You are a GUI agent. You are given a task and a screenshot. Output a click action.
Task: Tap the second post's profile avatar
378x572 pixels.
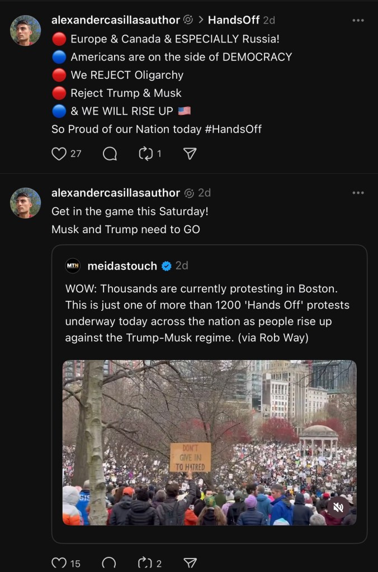(x=26, y=203)
